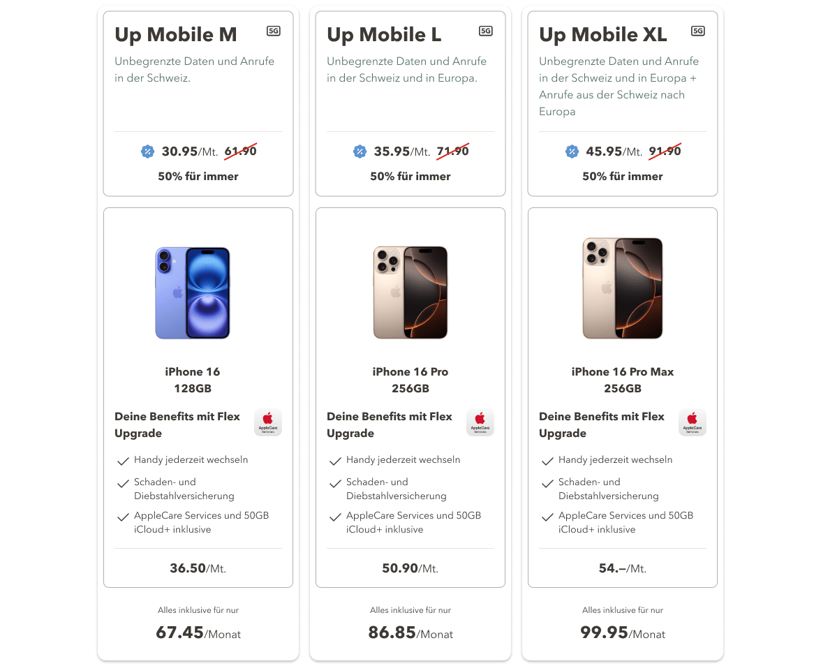The image size is (821, 666).
Task: Click the 67.45/Month total price
Action: click(x=198, y=632)
